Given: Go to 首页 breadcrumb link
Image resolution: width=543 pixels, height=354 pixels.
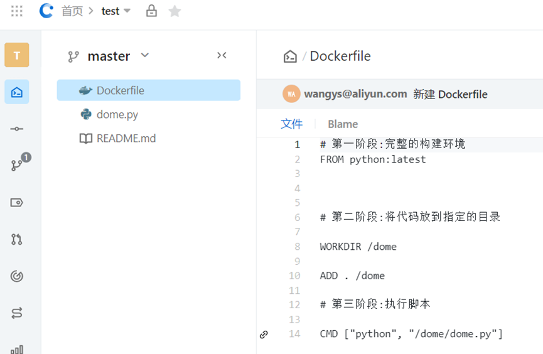Looking at the screenshot, I should pos(72,11).
